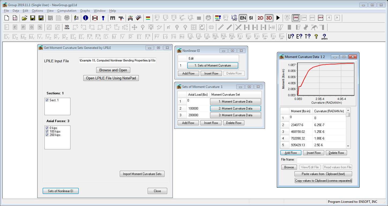Toggle the 200 kips axial force checkbox

click(x=47, y=135)
